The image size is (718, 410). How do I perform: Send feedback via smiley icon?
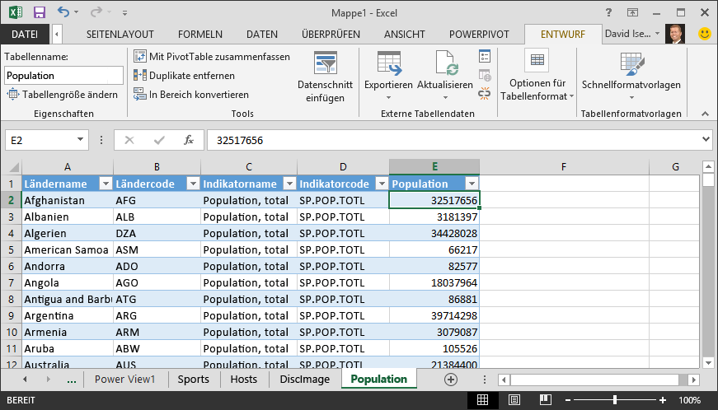point(704,34)
